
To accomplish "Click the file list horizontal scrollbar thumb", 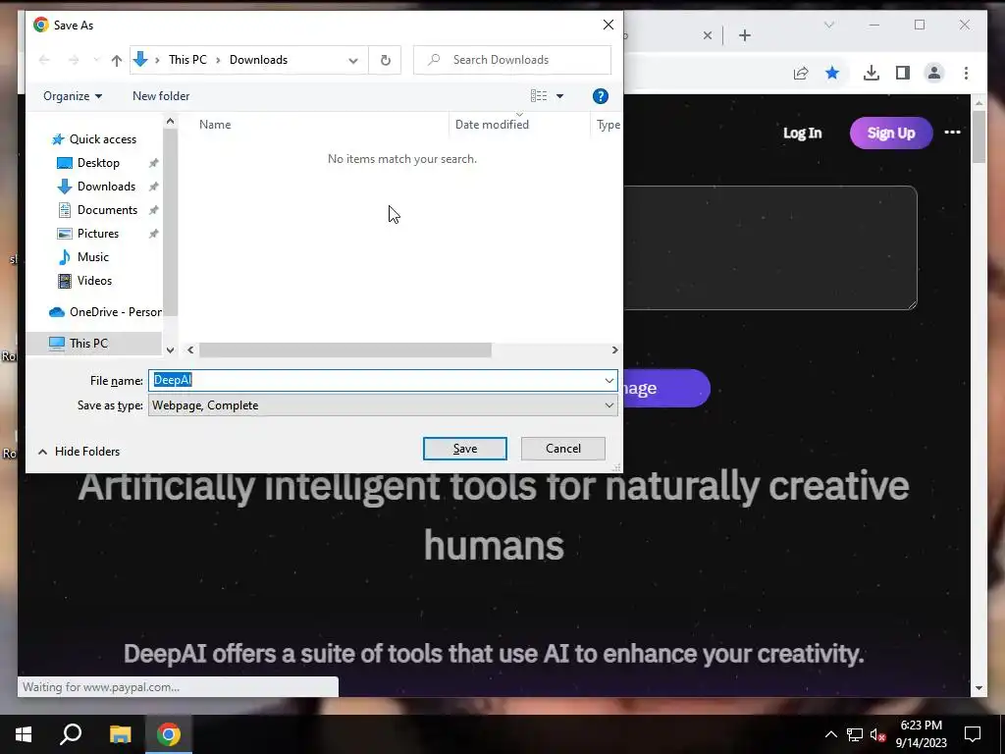I will tap(344, 350).
